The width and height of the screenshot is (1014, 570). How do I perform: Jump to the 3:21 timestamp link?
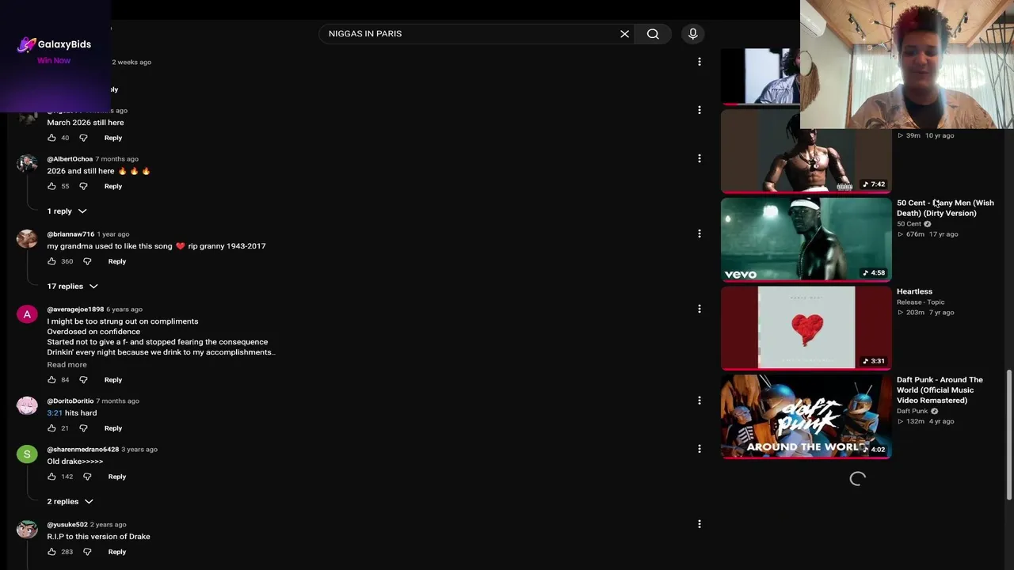tap(55, 413)
